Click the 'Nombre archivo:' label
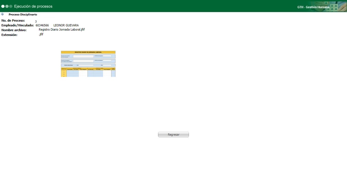This screenshot has width=347, height=196. 14,30
